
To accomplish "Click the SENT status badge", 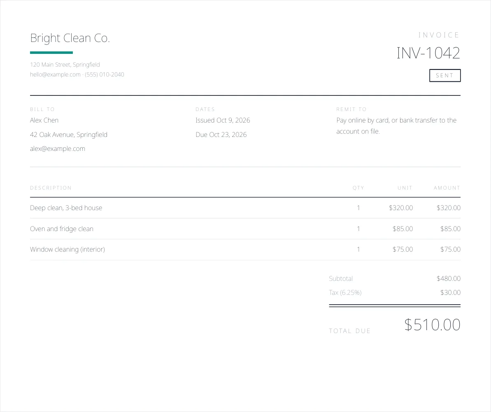I will tap(444, 75).
